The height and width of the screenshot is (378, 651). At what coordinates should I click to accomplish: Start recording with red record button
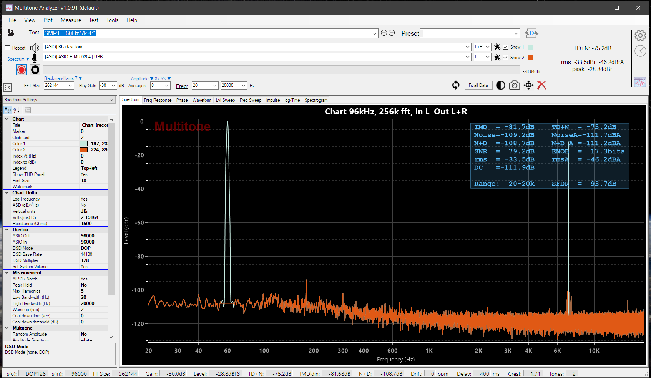(x=22, y=70)
